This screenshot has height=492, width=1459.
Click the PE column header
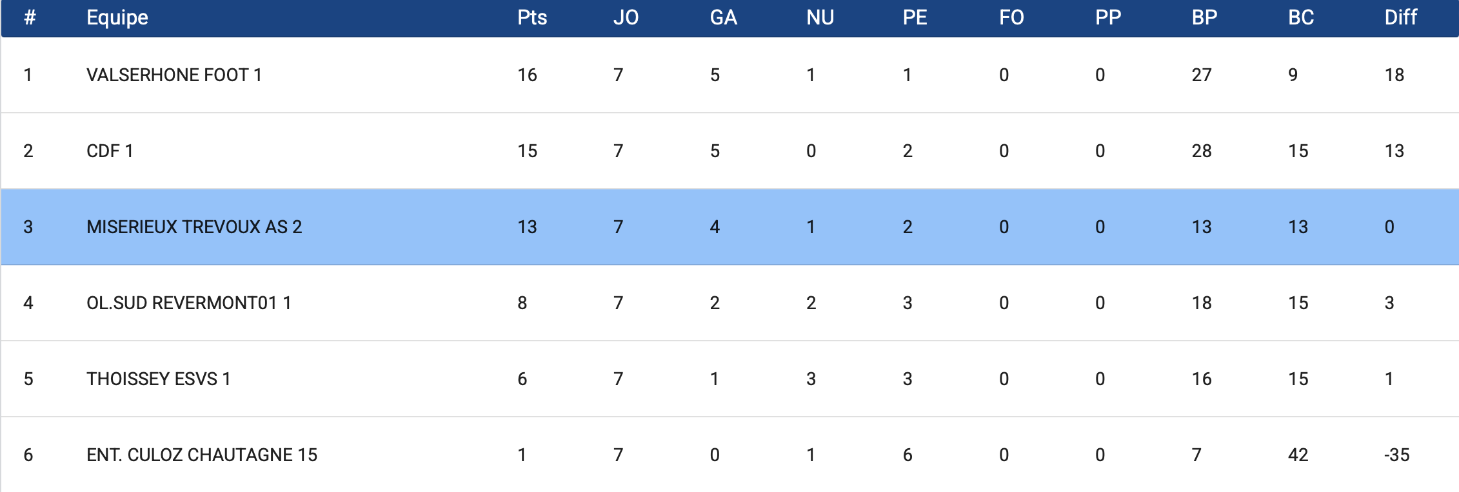pos(915,17)
